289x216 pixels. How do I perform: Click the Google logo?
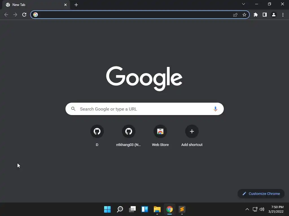pos(144,79)
